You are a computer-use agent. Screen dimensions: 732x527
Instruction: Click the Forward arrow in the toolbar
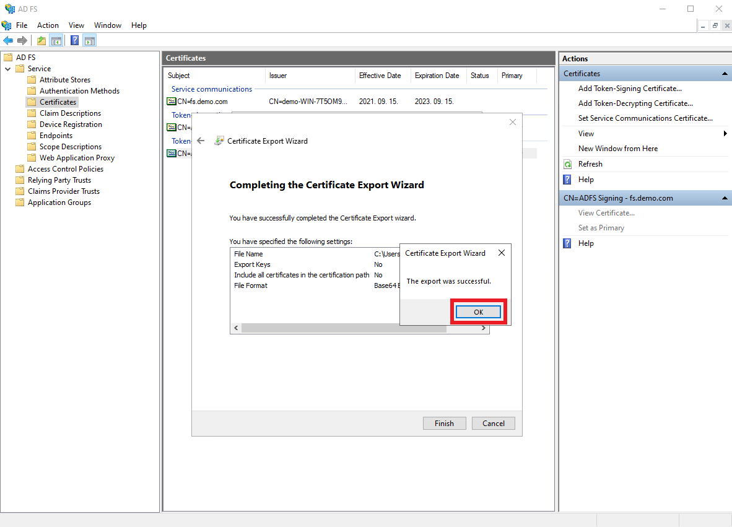point(22,41)
